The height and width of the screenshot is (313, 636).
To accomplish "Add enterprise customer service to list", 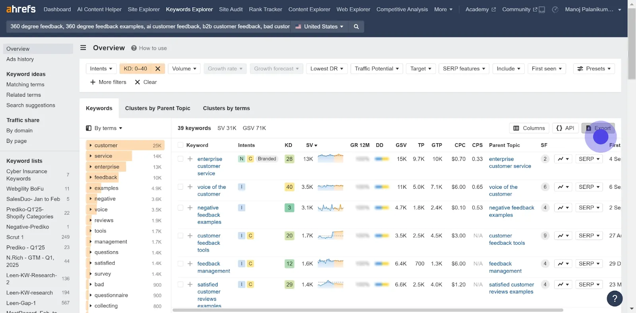I will 190,159.
